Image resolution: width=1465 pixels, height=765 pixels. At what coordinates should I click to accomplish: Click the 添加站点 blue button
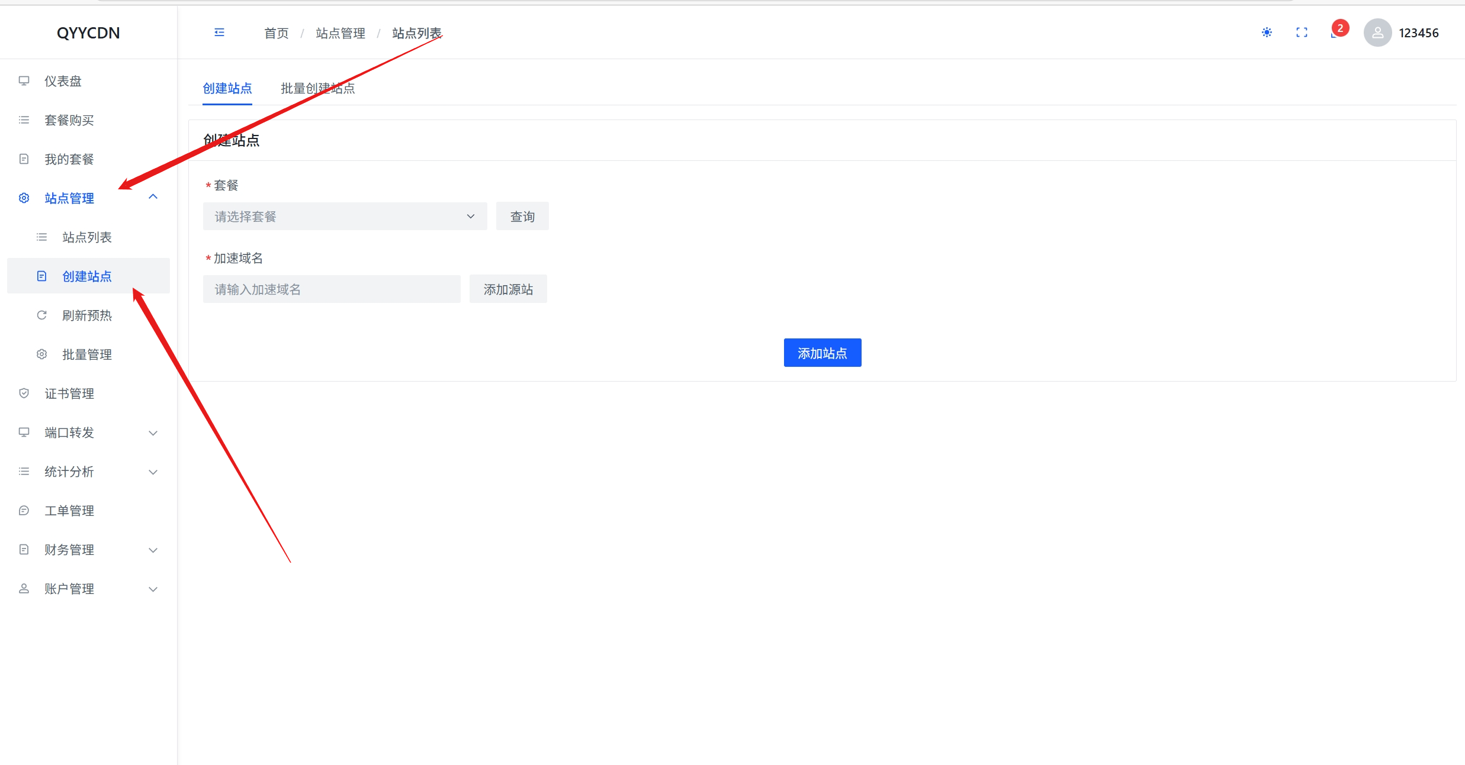pyautogui.click(x=822, y=353)
